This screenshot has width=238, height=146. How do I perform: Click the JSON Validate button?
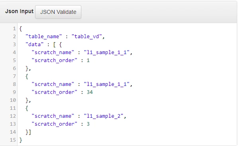[58, 12]
